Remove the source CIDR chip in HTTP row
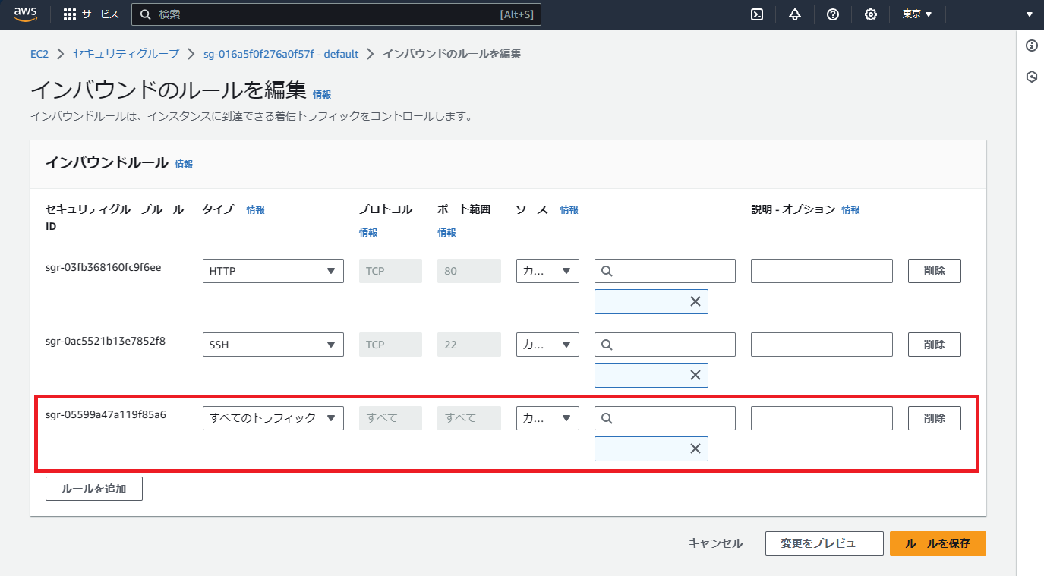Image resolution: width=1044 pixels, height=576 pixels. coord(695,301)
